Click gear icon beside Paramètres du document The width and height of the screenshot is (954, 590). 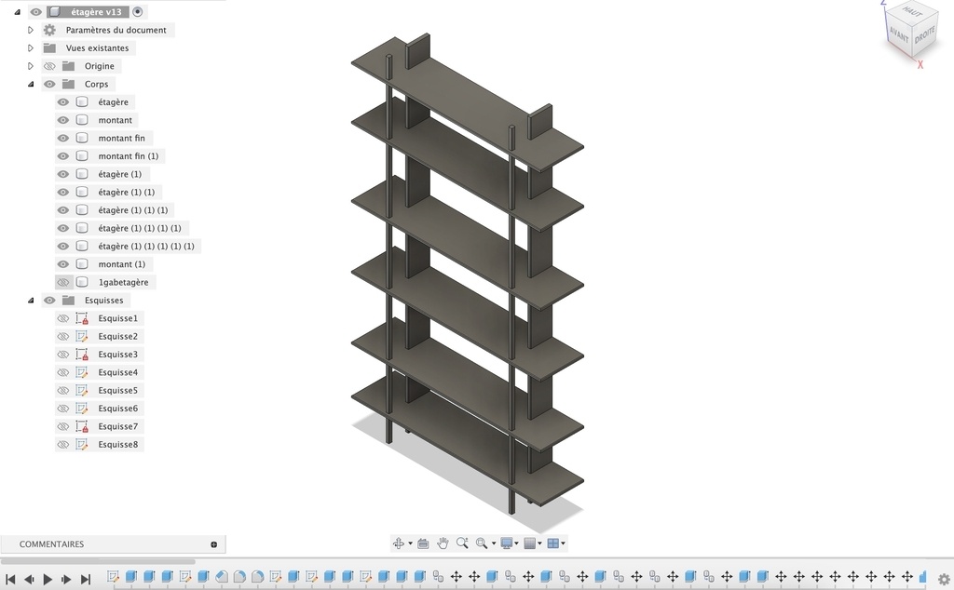coord(50,30)
